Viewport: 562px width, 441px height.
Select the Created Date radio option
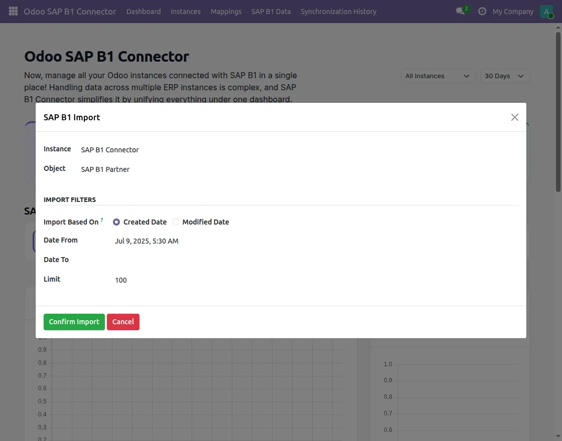pos(116,222)
